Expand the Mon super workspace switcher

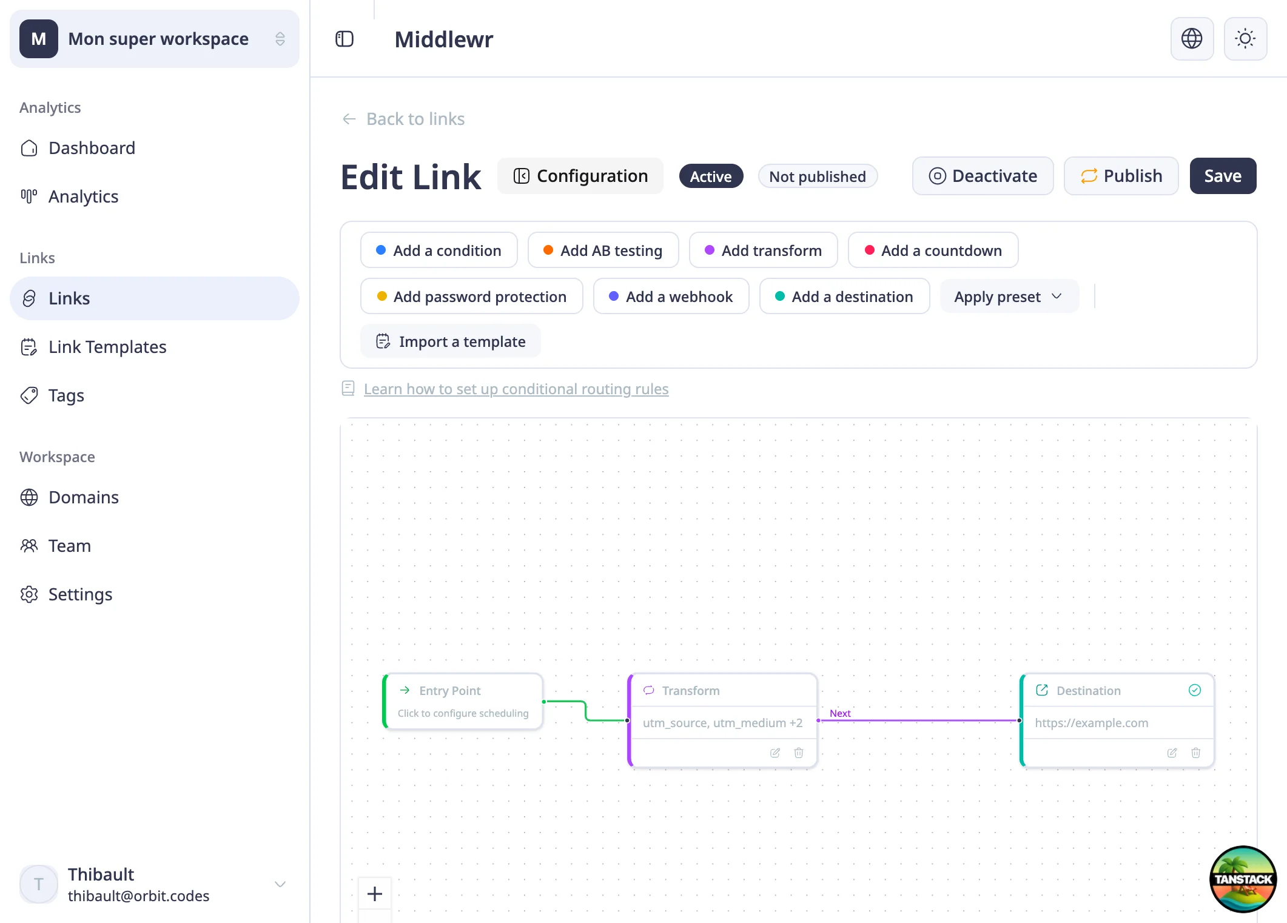(155, 39)
